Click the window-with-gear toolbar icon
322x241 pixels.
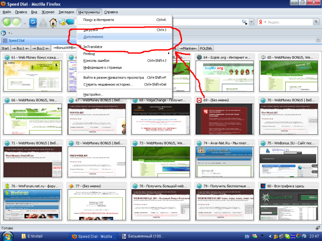[x=62, y=22]
